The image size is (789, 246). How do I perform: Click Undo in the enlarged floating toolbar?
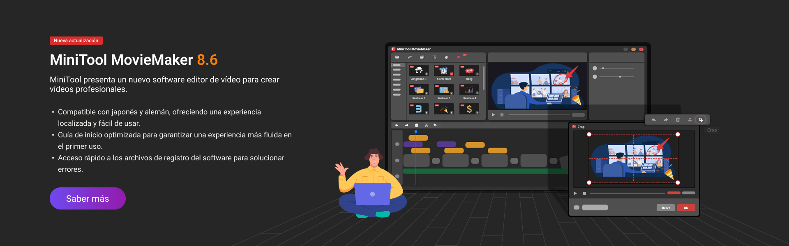point(653,120)
